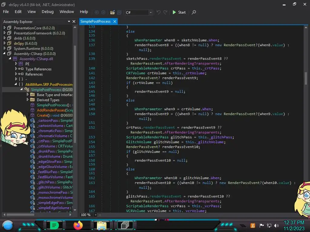The height and width of the screenshot is (232, 310).
Task: Click the green notes app taskbar icon
Action: tap(54, 225)
